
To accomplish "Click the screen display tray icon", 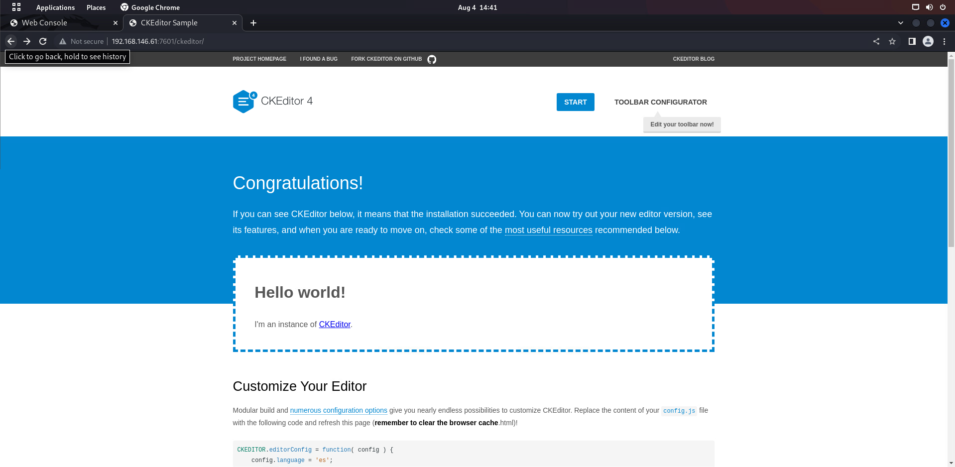I will pos(915,7).
